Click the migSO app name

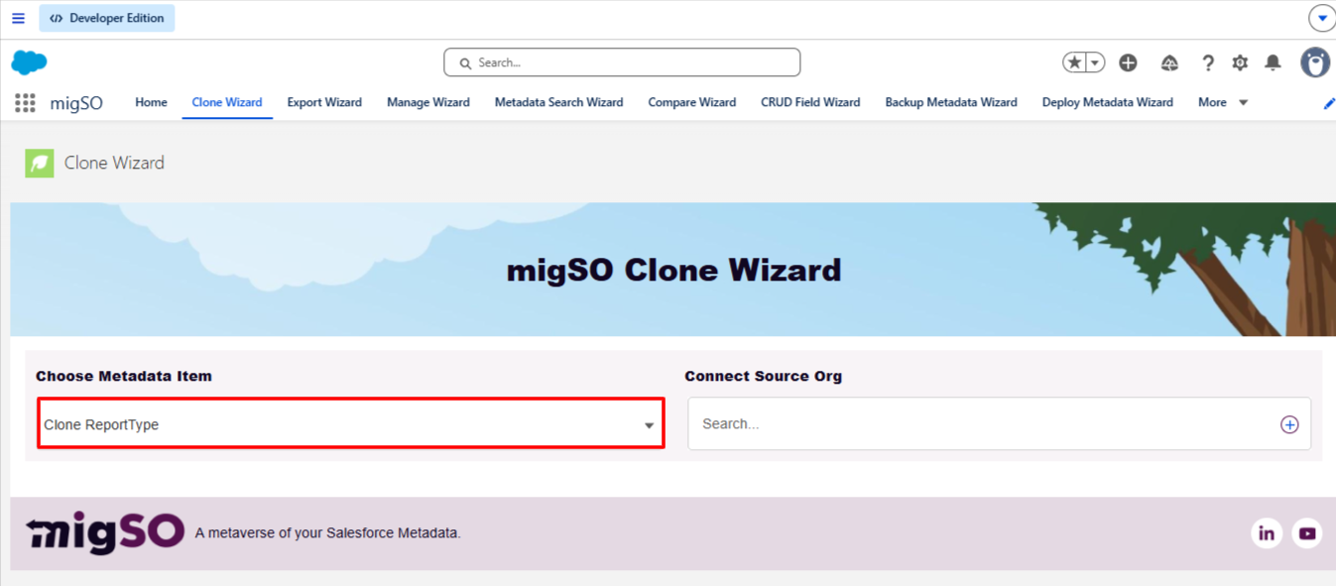click(x=76, y=103)
